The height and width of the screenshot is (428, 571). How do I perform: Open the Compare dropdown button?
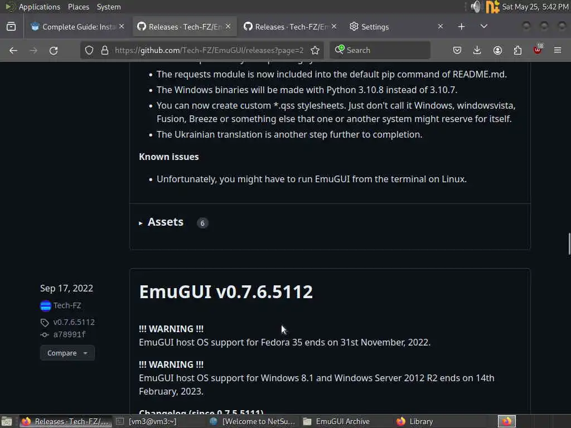[x=67, y=353]
